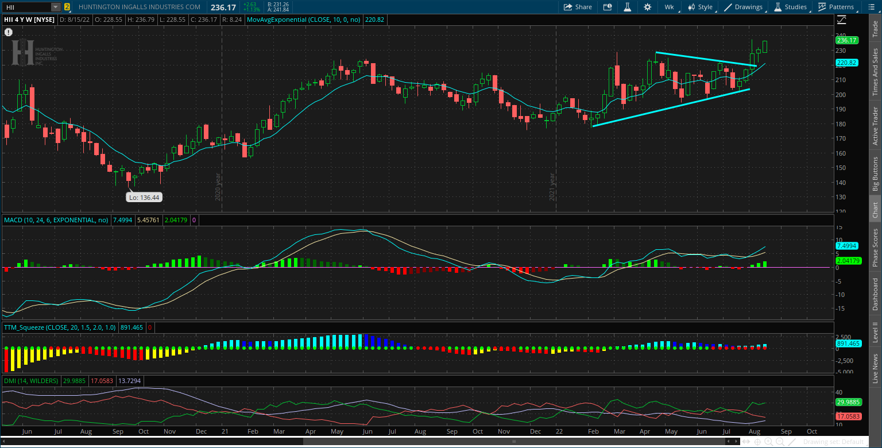Click the Share button
This screenshot has height=448, width=882.
[578, 7]
